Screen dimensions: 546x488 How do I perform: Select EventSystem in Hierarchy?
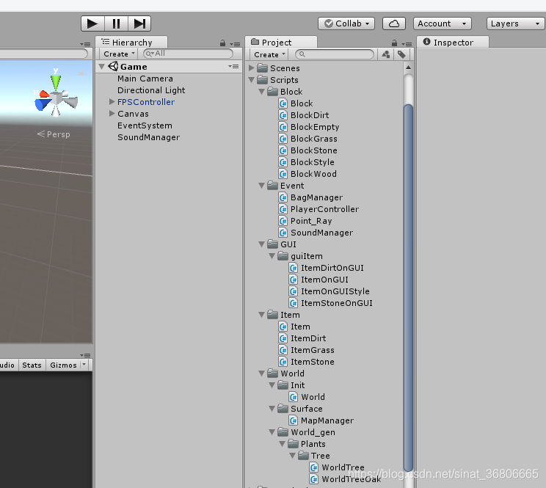[x=145, y=125]
